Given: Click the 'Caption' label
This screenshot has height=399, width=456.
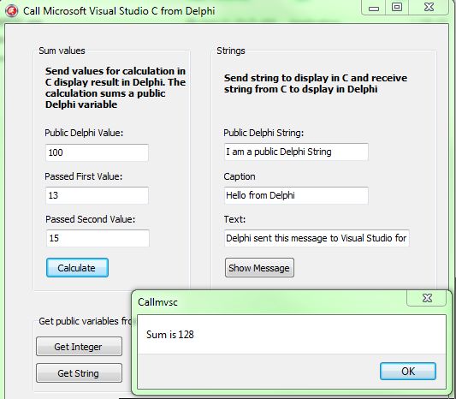Looking at the screenshot, I should (x=240, y=176).
